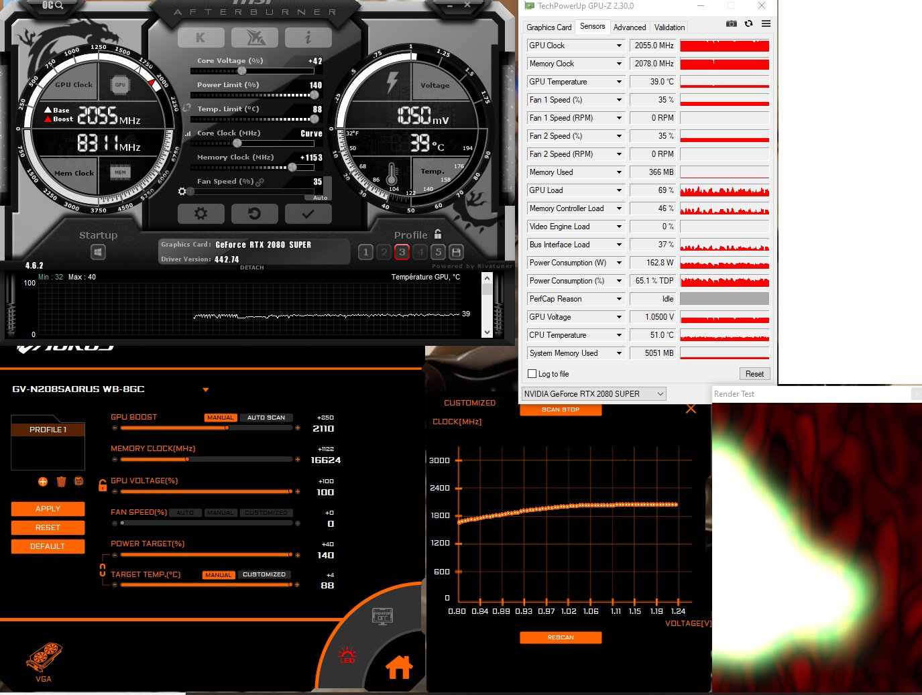Image resolution: width=922 pixels, height=695 pixels.
Task: Open the GPU Load sensor dropdown
Action: (619, 190)
